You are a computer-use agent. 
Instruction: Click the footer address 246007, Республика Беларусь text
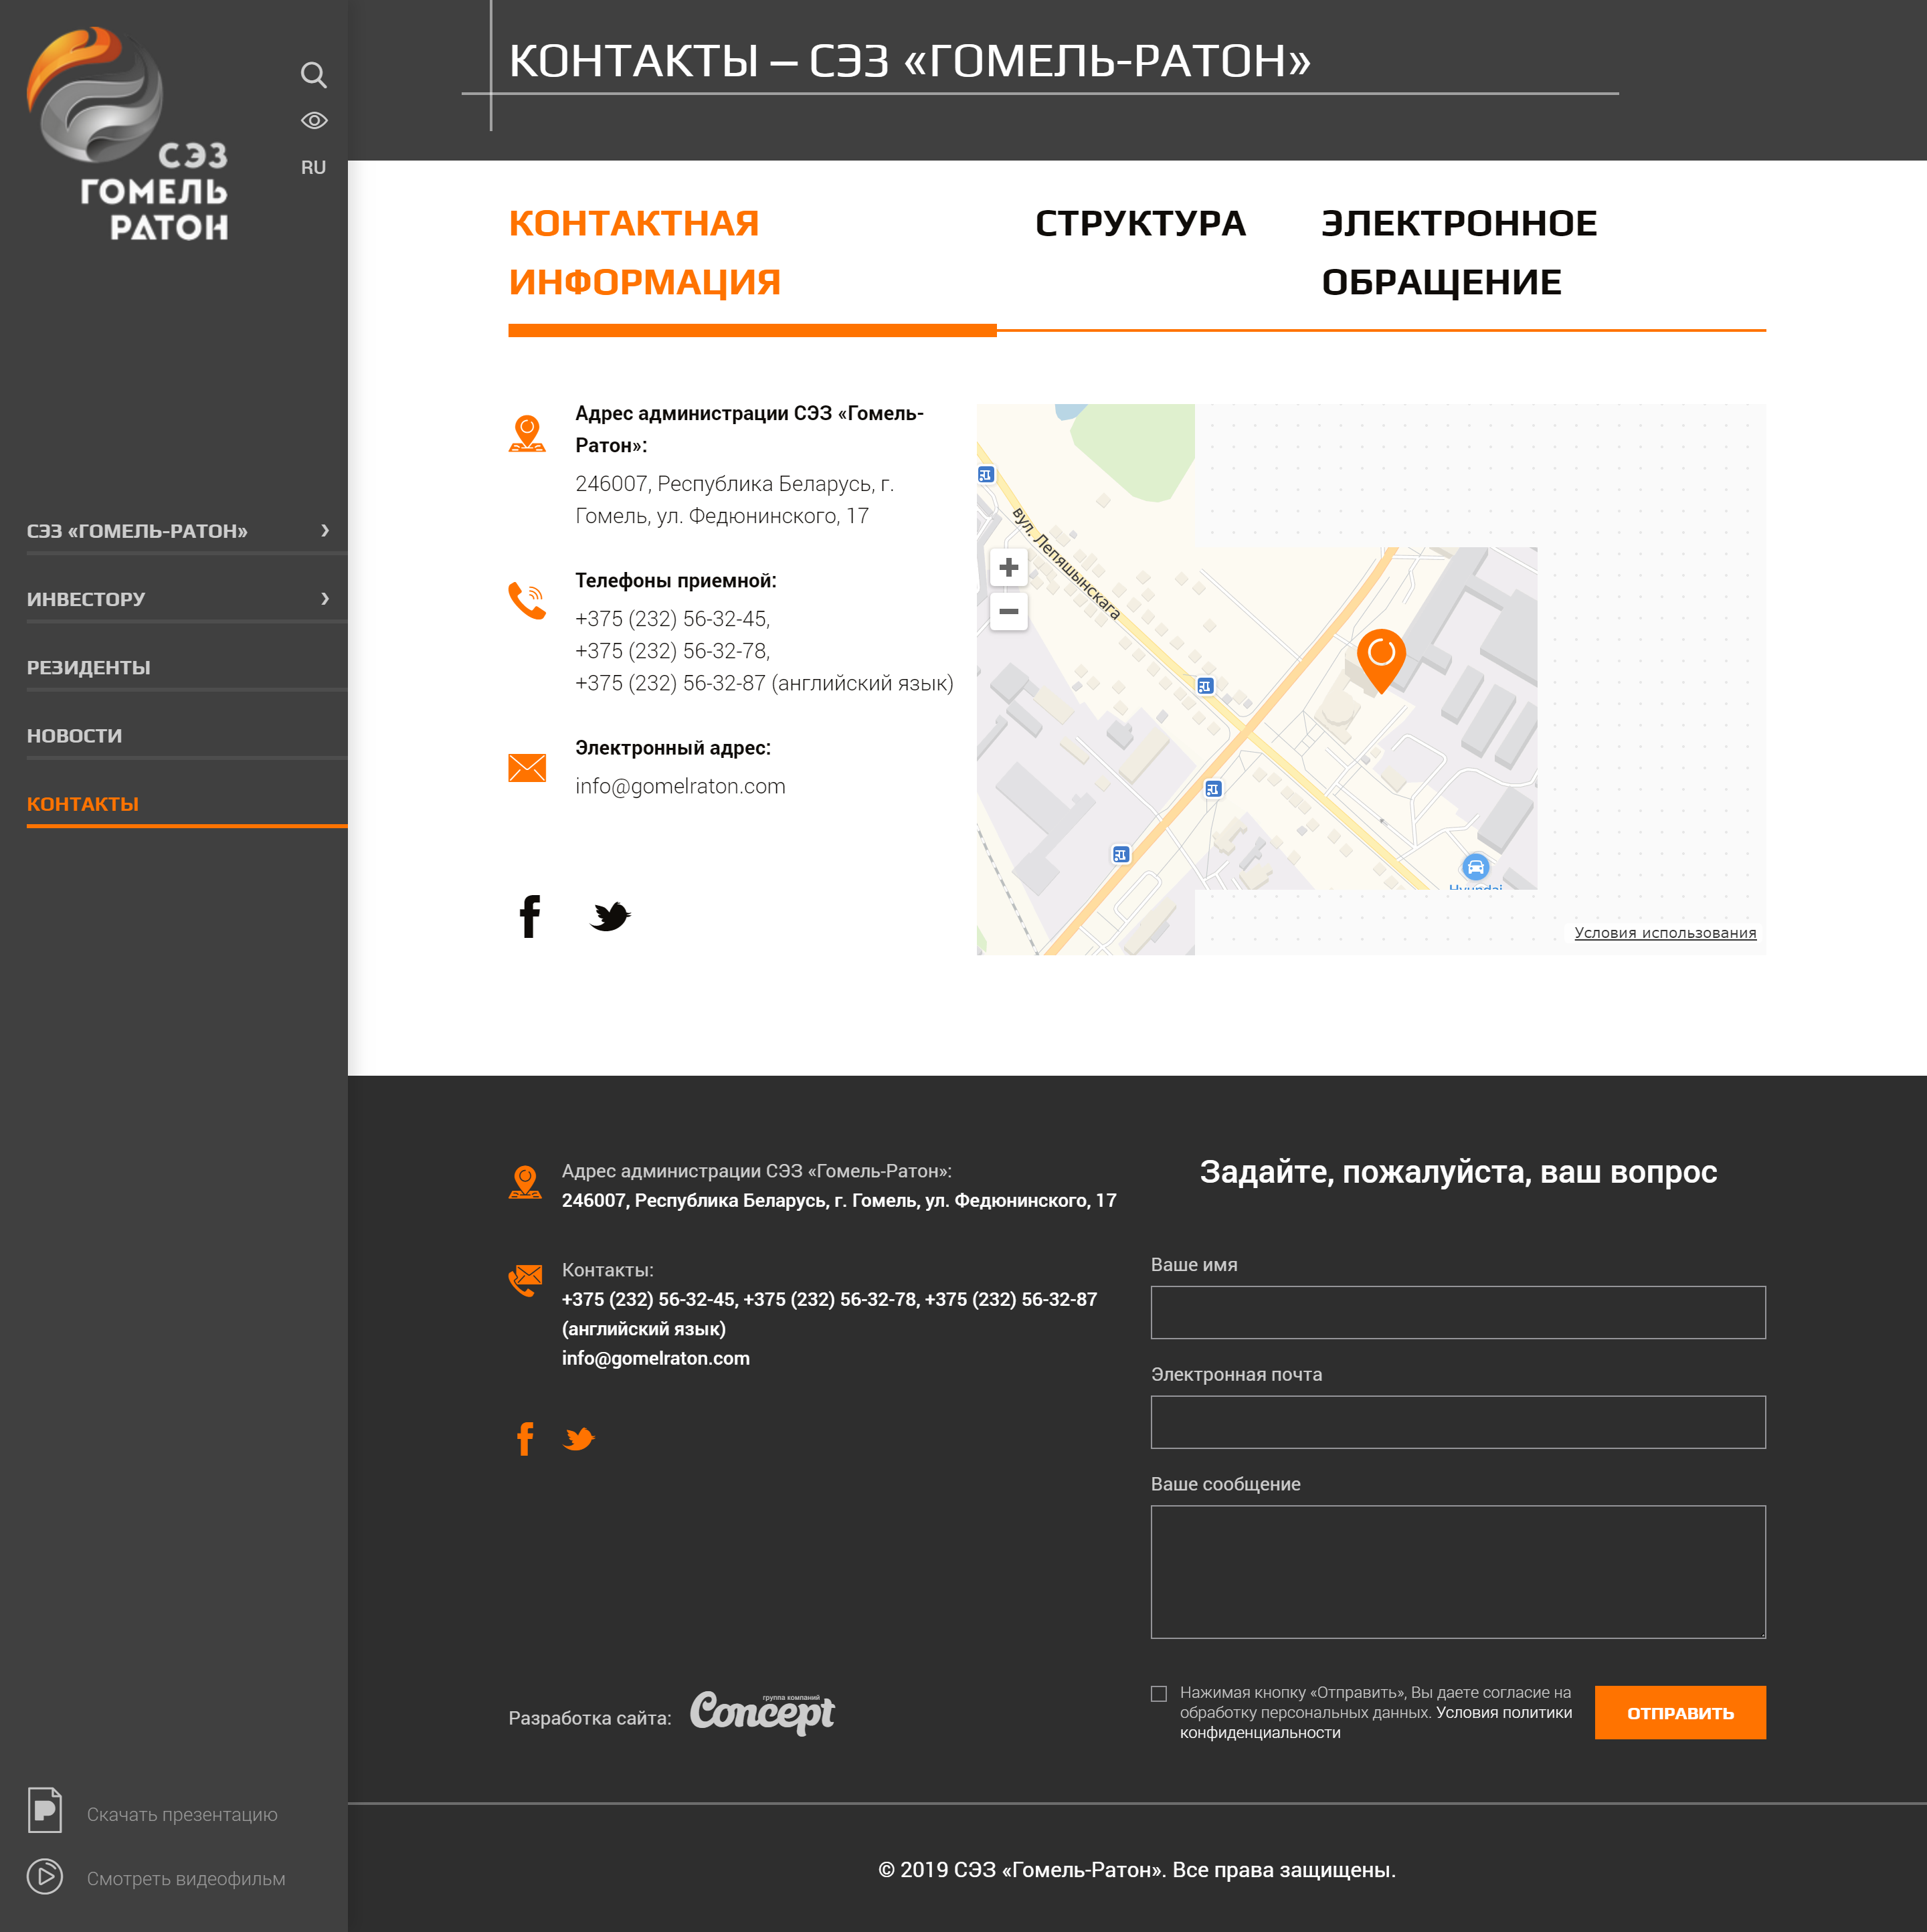click(x=839, y=1200)
